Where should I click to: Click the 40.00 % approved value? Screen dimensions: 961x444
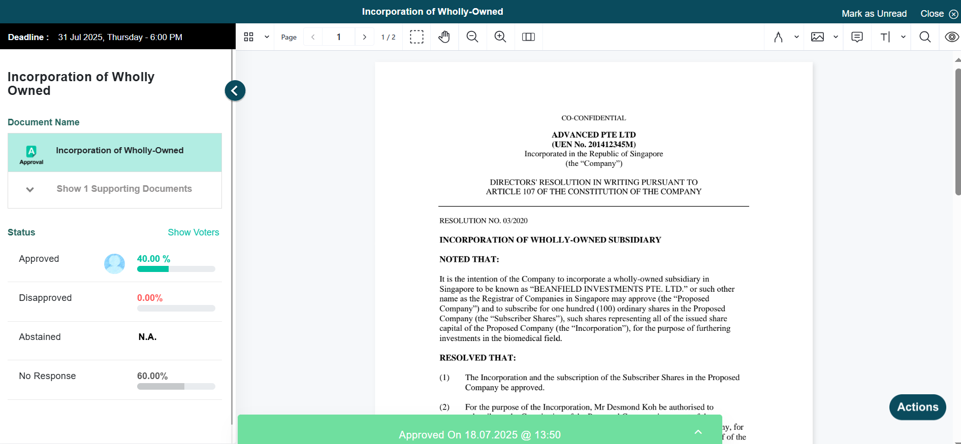click(x=153, y=259)
